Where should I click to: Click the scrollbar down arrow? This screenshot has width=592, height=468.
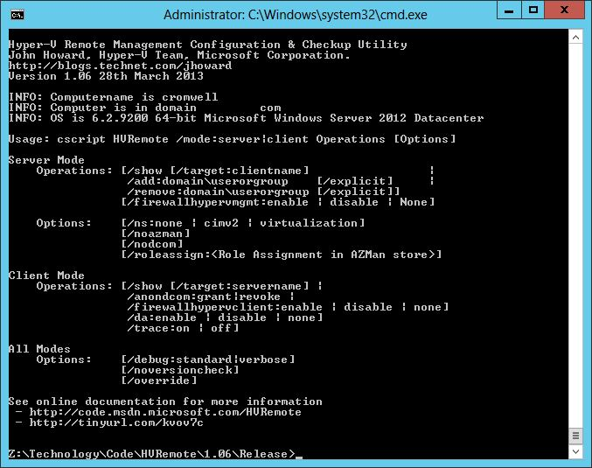575,451
